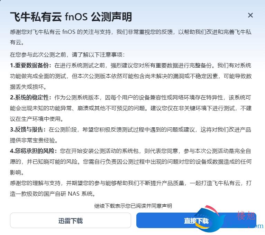Click the text 据丢失或损坏。
Viewport: 265px width, 235px height.
28,87
